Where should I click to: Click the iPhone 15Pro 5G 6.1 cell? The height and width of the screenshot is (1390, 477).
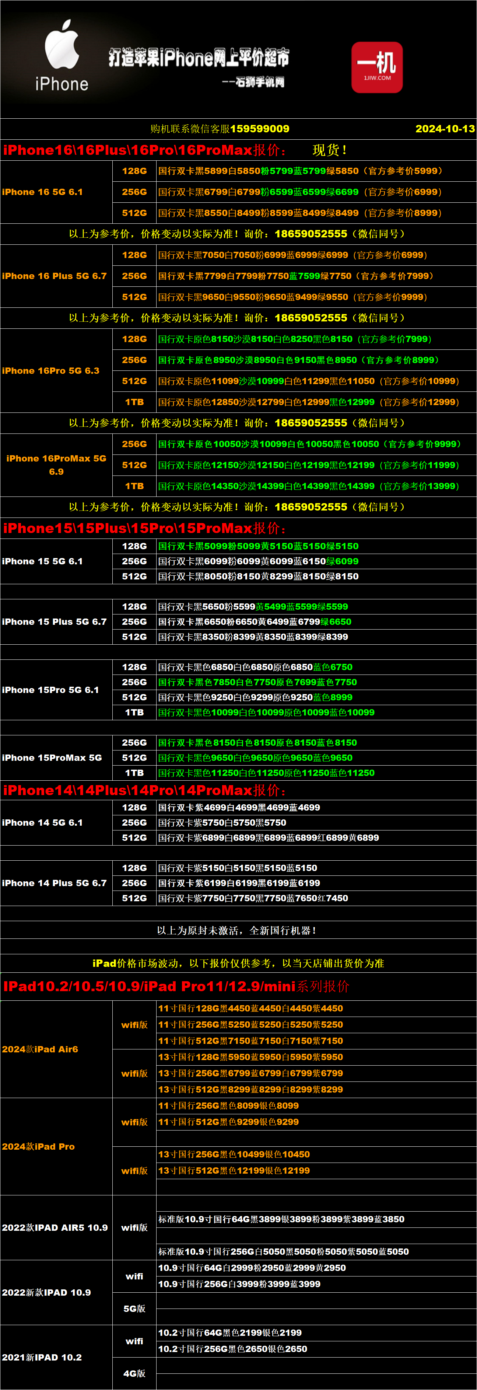(56, 690)
